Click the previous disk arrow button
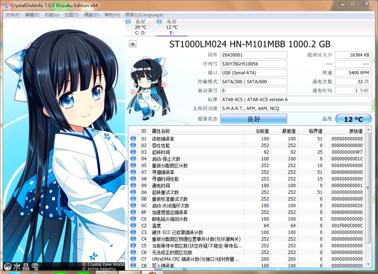Image resolution: width=378 pixels, height=274 pixels. [132, 44]
